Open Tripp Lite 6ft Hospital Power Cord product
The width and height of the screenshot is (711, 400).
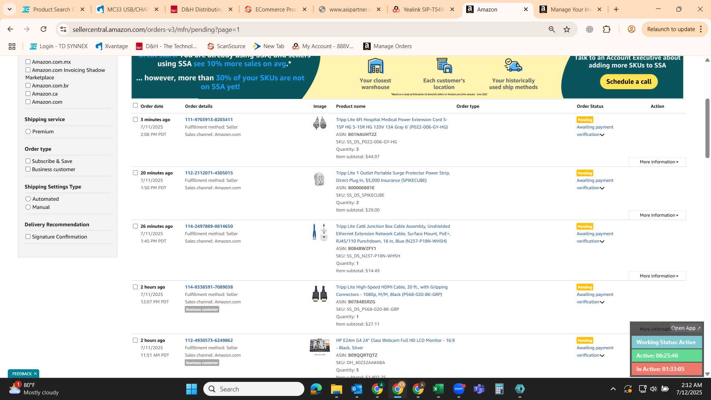point(392,123)
